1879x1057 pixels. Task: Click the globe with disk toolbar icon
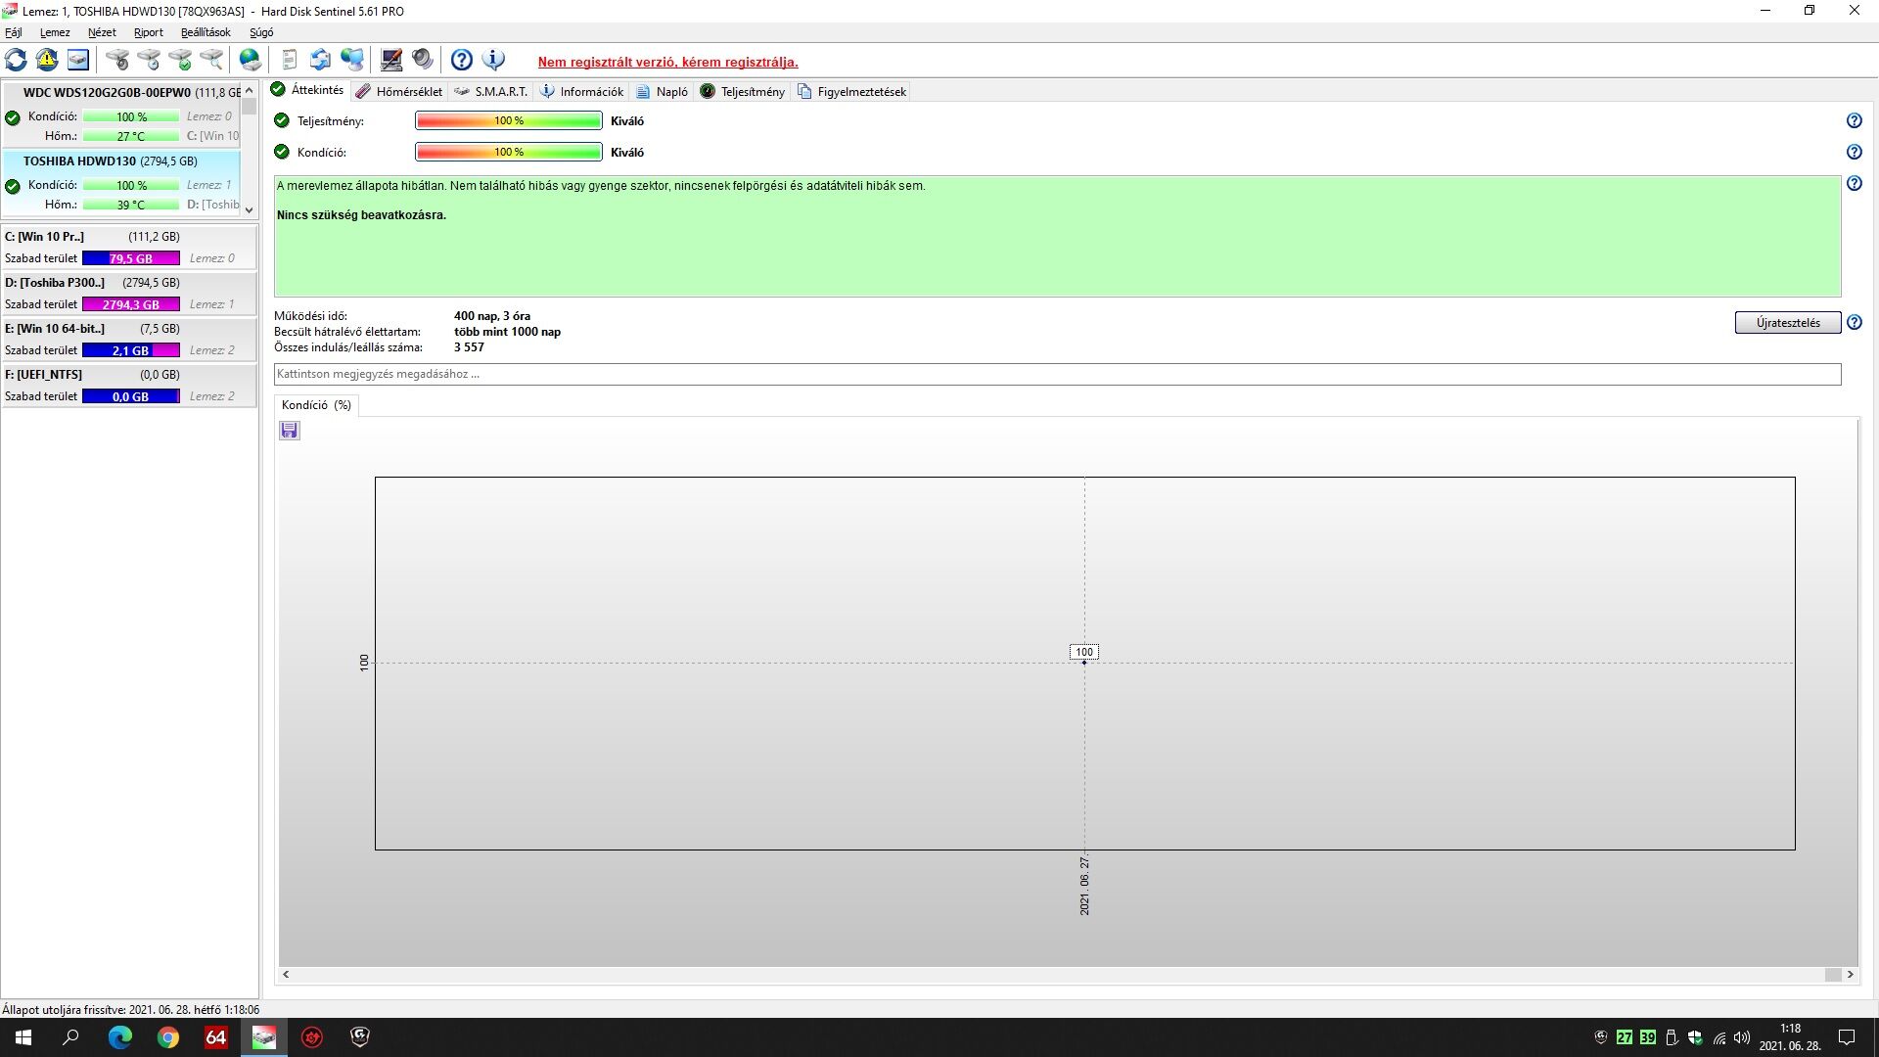point(251,61)
